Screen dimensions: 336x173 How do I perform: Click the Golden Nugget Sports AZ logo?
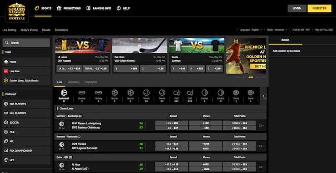click(x=17, y=12)
